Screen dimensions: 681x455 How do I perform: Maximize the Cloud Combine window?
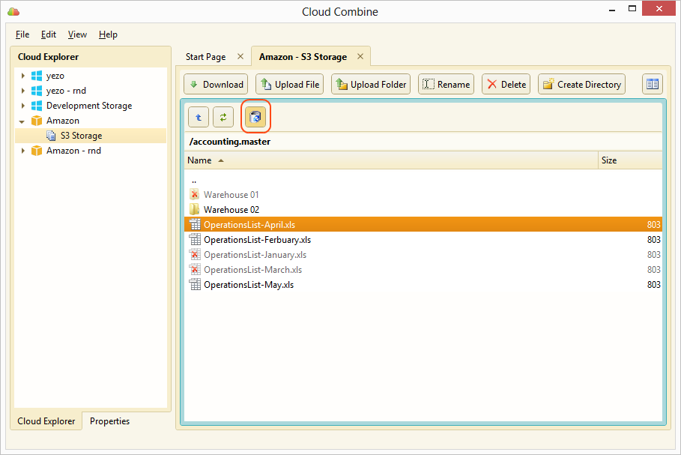click(632, 9)
